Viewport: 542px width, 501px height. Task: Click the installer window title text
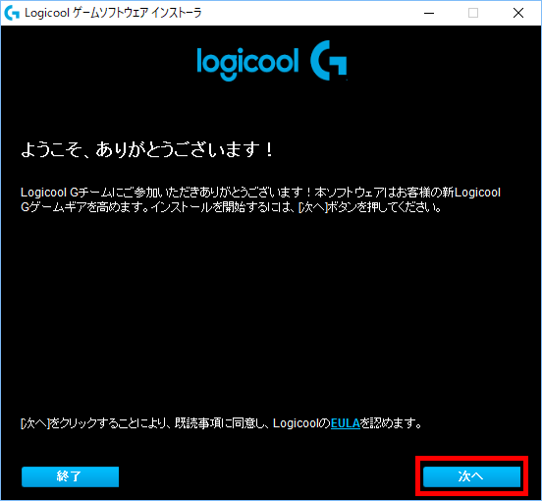113,13
